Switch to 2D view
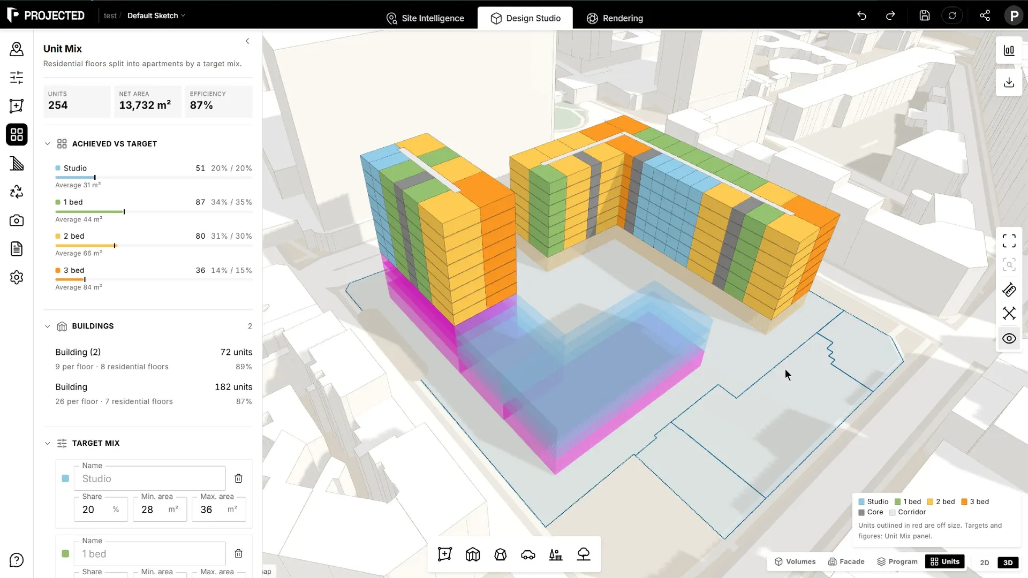 pos(984,562)
